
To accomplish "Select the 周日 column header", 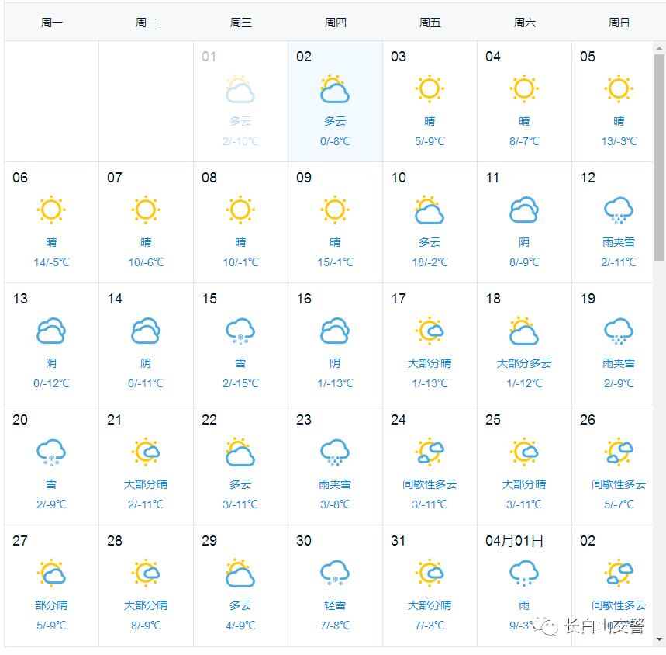I will [619, 23].
